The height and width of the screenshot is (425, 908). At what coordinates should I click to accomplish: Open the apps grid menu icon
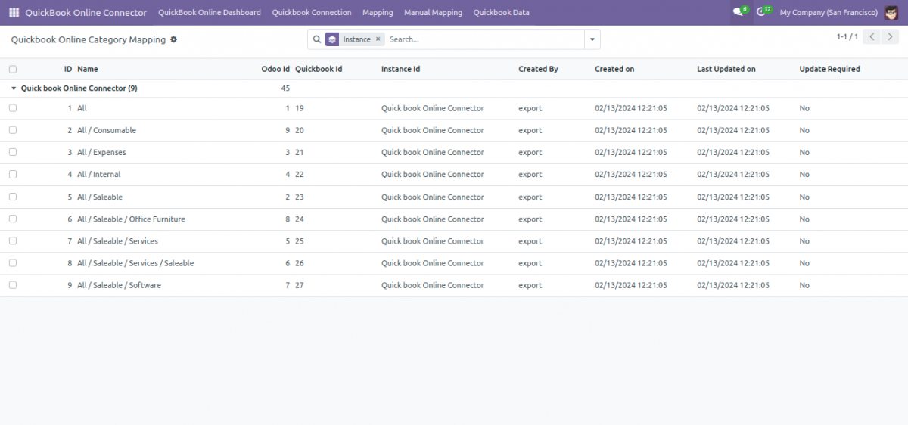point(14,13)
